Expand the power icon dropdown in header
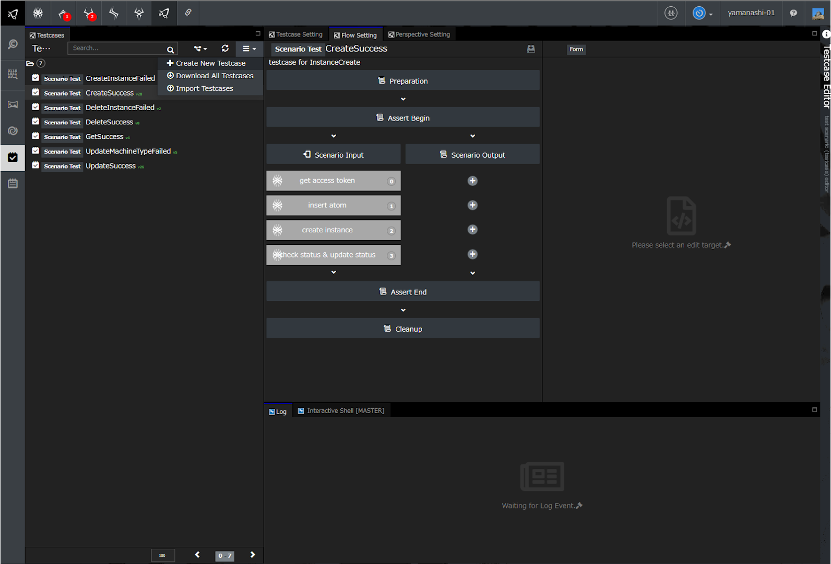Screen dimensions: 831x564 coord(703,13)
